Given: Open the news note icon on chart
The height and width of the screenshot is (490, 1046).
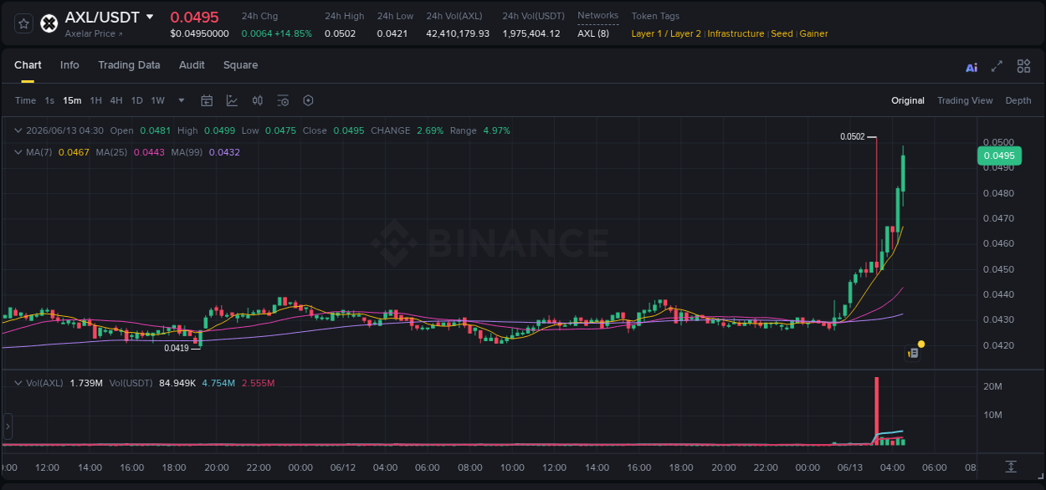Looking at the screenshot, I should 913,353.
